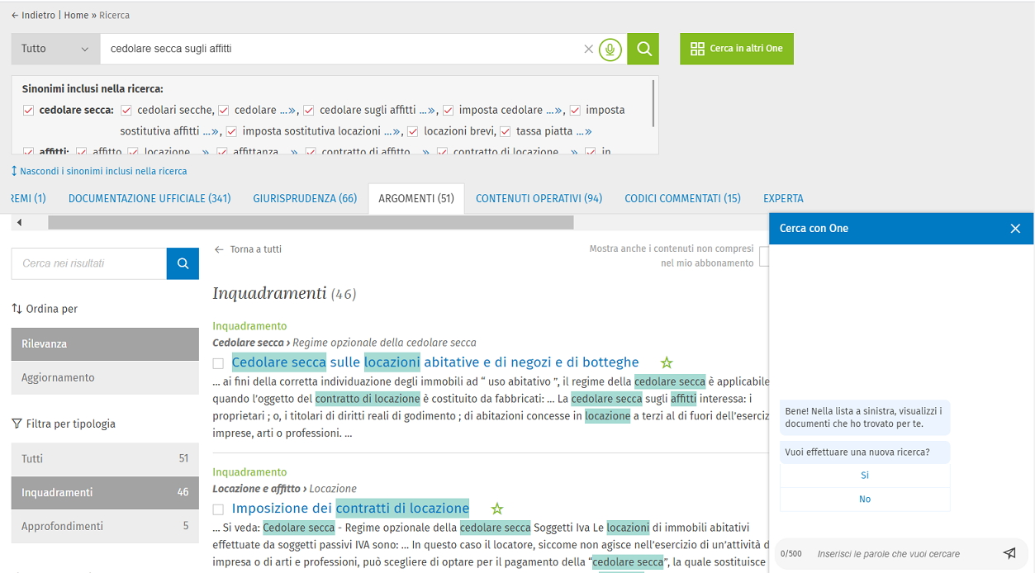This screenshot has width=1035, height=573.
Task: Click the tab bar left scroll arrow
Action: (20, 223)
